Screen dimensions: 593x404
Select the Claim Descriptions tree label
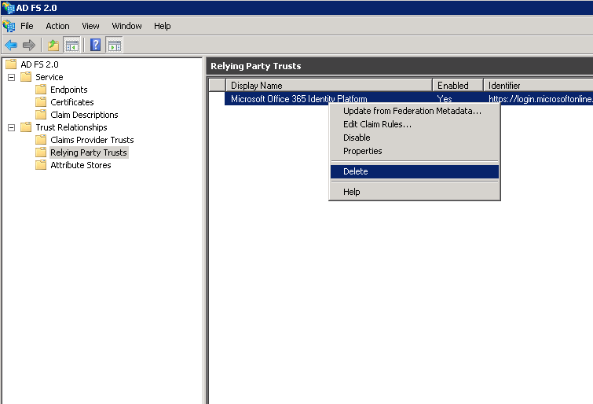84,114
